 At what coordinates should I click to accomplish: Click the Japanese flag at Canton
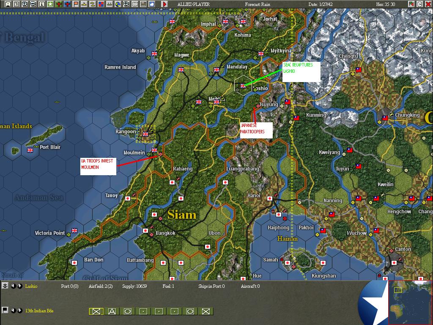click(x=394, y=262)
